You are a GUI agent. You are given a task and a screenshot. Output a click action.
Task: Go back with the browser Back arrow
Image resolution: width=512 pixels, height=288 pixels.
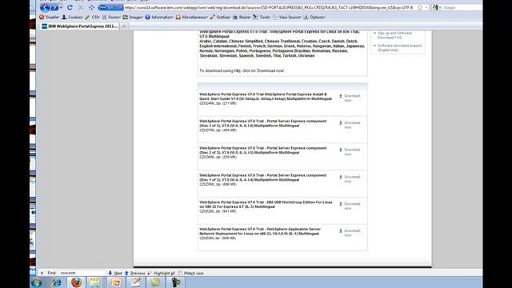click(45, 7)
